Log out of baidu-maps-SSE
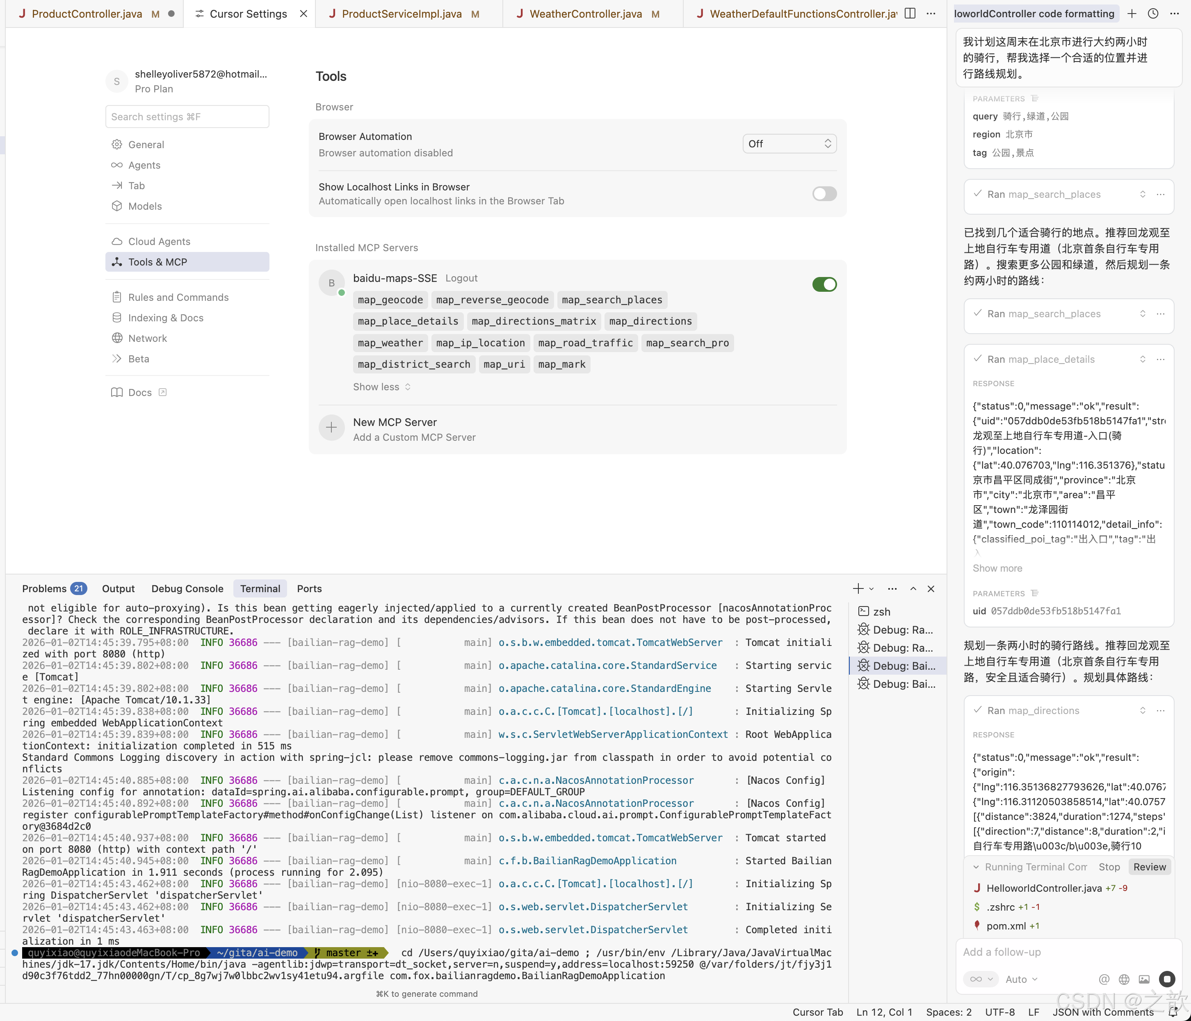The image size is (1191, 1021). (x=461, y=278)
